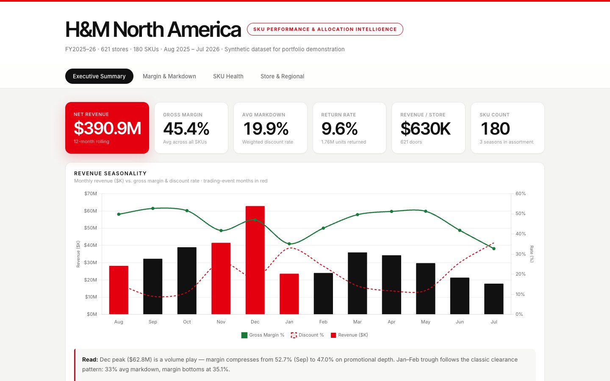Click the 'Weighted discount rate' caption
Screen dimensions: 610x381
coord(268,142)
